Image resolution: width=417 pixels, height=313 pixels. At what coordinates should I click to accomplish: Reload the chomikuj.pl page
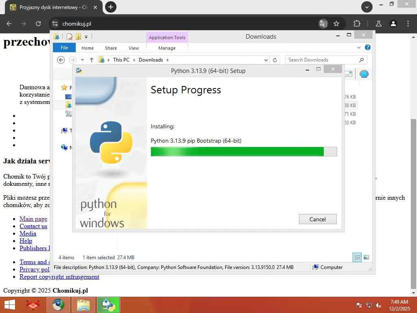[x=38, y=24]
